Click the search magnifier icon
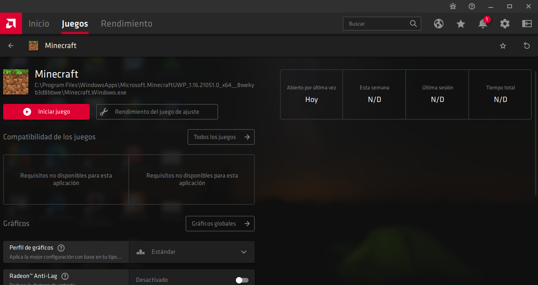538x285 pixels. point(413,24)
